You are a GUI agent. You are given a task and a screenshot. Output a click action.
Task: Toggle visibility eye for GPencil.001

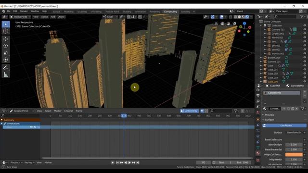[x=305, y=34]
